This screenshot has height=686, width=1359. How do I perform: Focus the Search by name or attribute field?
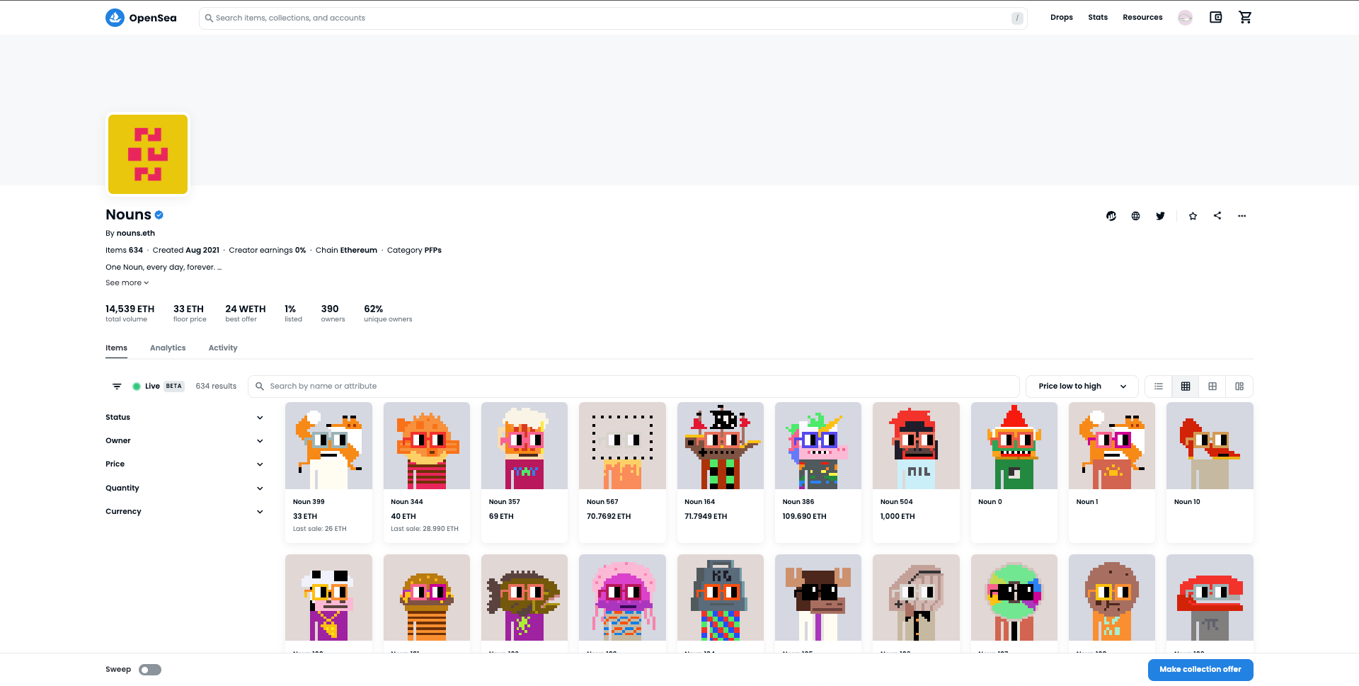point(633,387)
